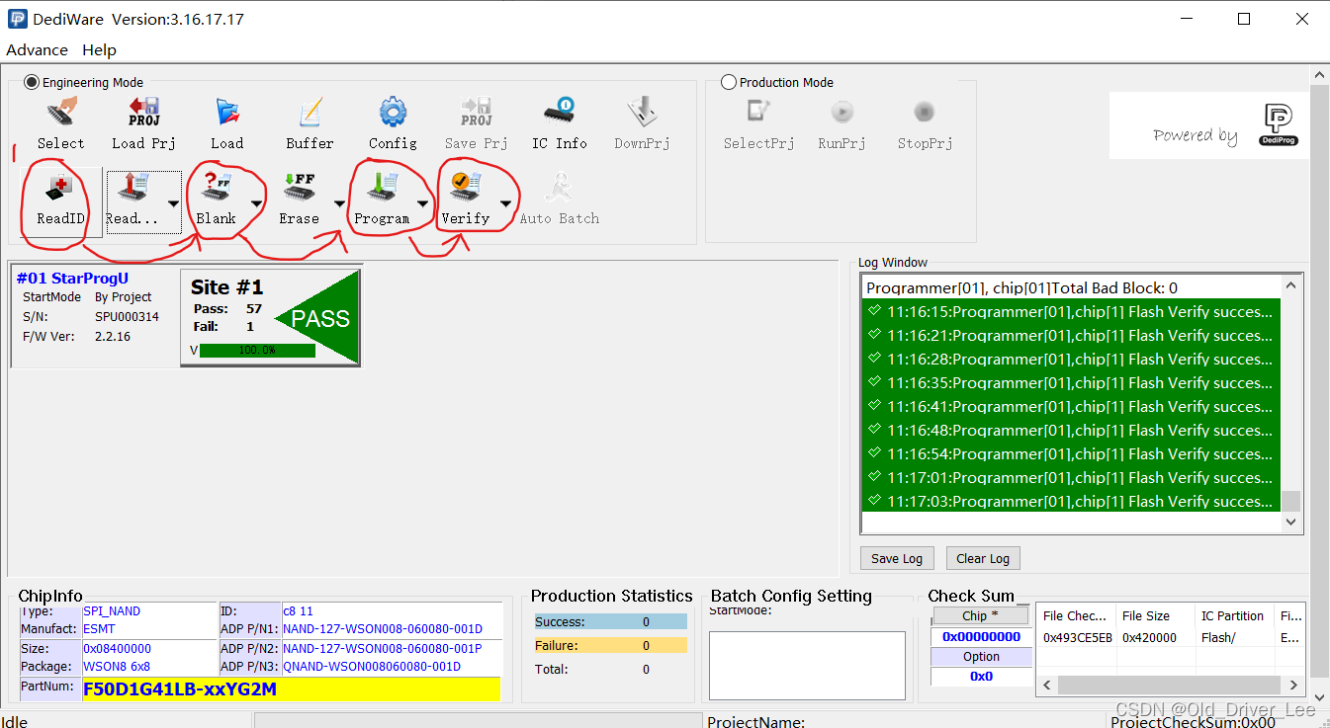
Task: Click Check Sum table left scroll arrow
Action: pyautogui.click(x=1048, y=685)
